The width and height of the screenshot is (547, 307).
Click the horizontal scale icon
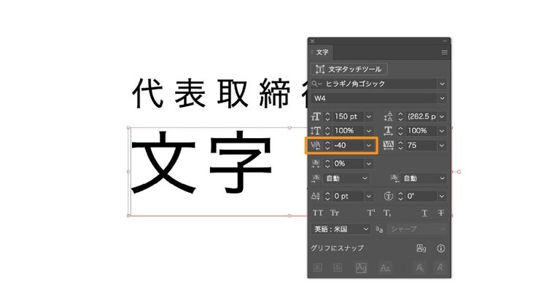[x=388, y=131]
